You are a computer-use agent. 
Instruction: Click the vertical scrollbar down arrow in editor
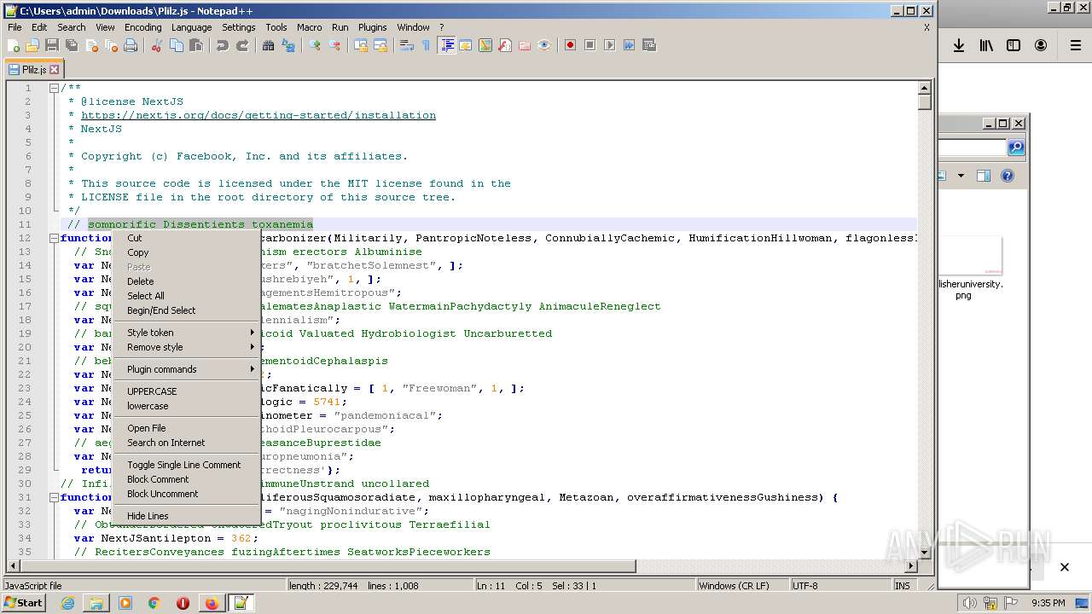(925, 552)
